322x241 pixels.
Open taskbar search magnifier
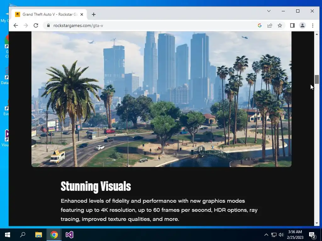point(23,235)
